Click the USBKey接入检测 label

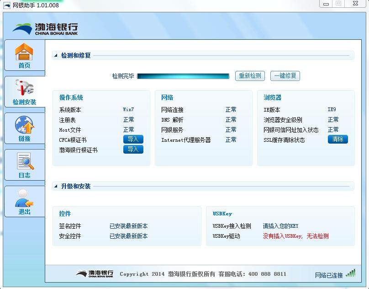click(232, 226)
